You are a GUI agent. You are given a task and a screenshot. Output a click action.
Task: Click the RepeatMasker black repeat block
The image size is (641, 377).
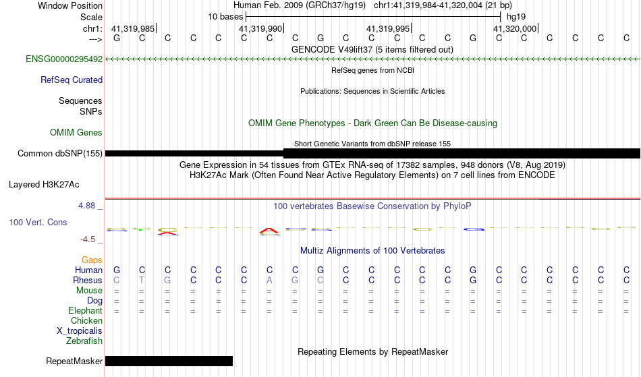coord(169,361)
